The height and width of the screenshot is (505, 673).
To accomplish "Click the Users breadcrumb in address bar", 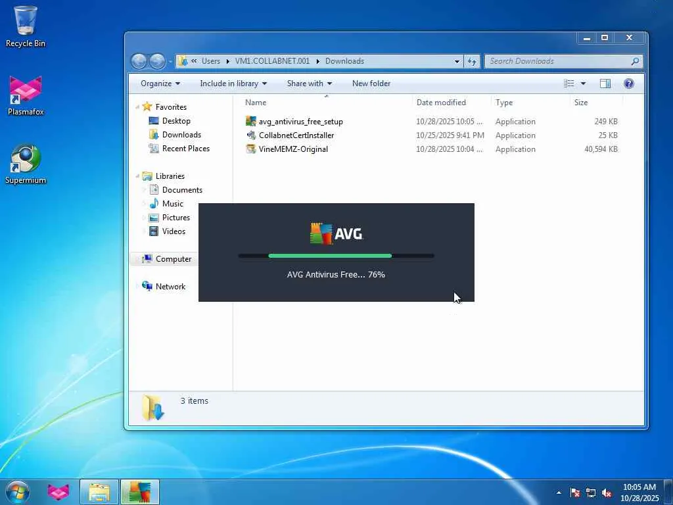I will [x=211, y=61].
